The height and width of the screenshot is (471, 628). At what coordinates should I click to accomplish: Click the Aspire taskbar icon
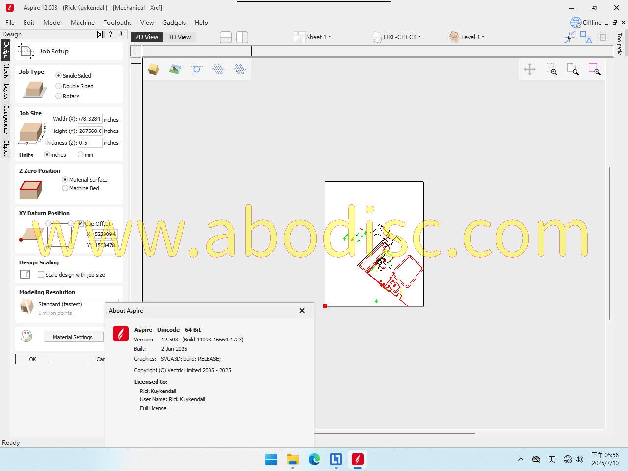[358, 460]
